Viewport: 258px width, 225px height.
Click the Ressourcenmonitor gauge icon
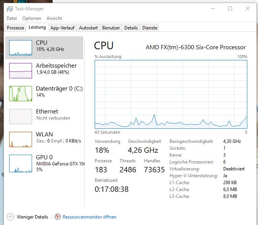point(57,217)
